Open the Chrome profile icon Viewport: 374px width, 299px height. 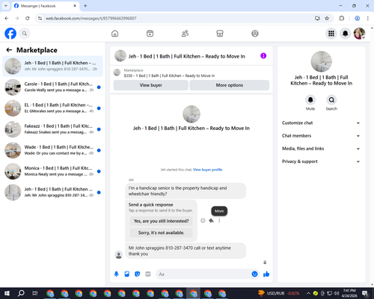pyautogui.click(x=357, y=18)
